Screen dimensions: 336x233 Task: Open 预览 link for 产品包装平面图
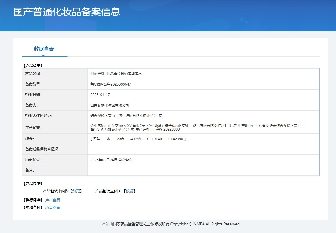[76, 191]
